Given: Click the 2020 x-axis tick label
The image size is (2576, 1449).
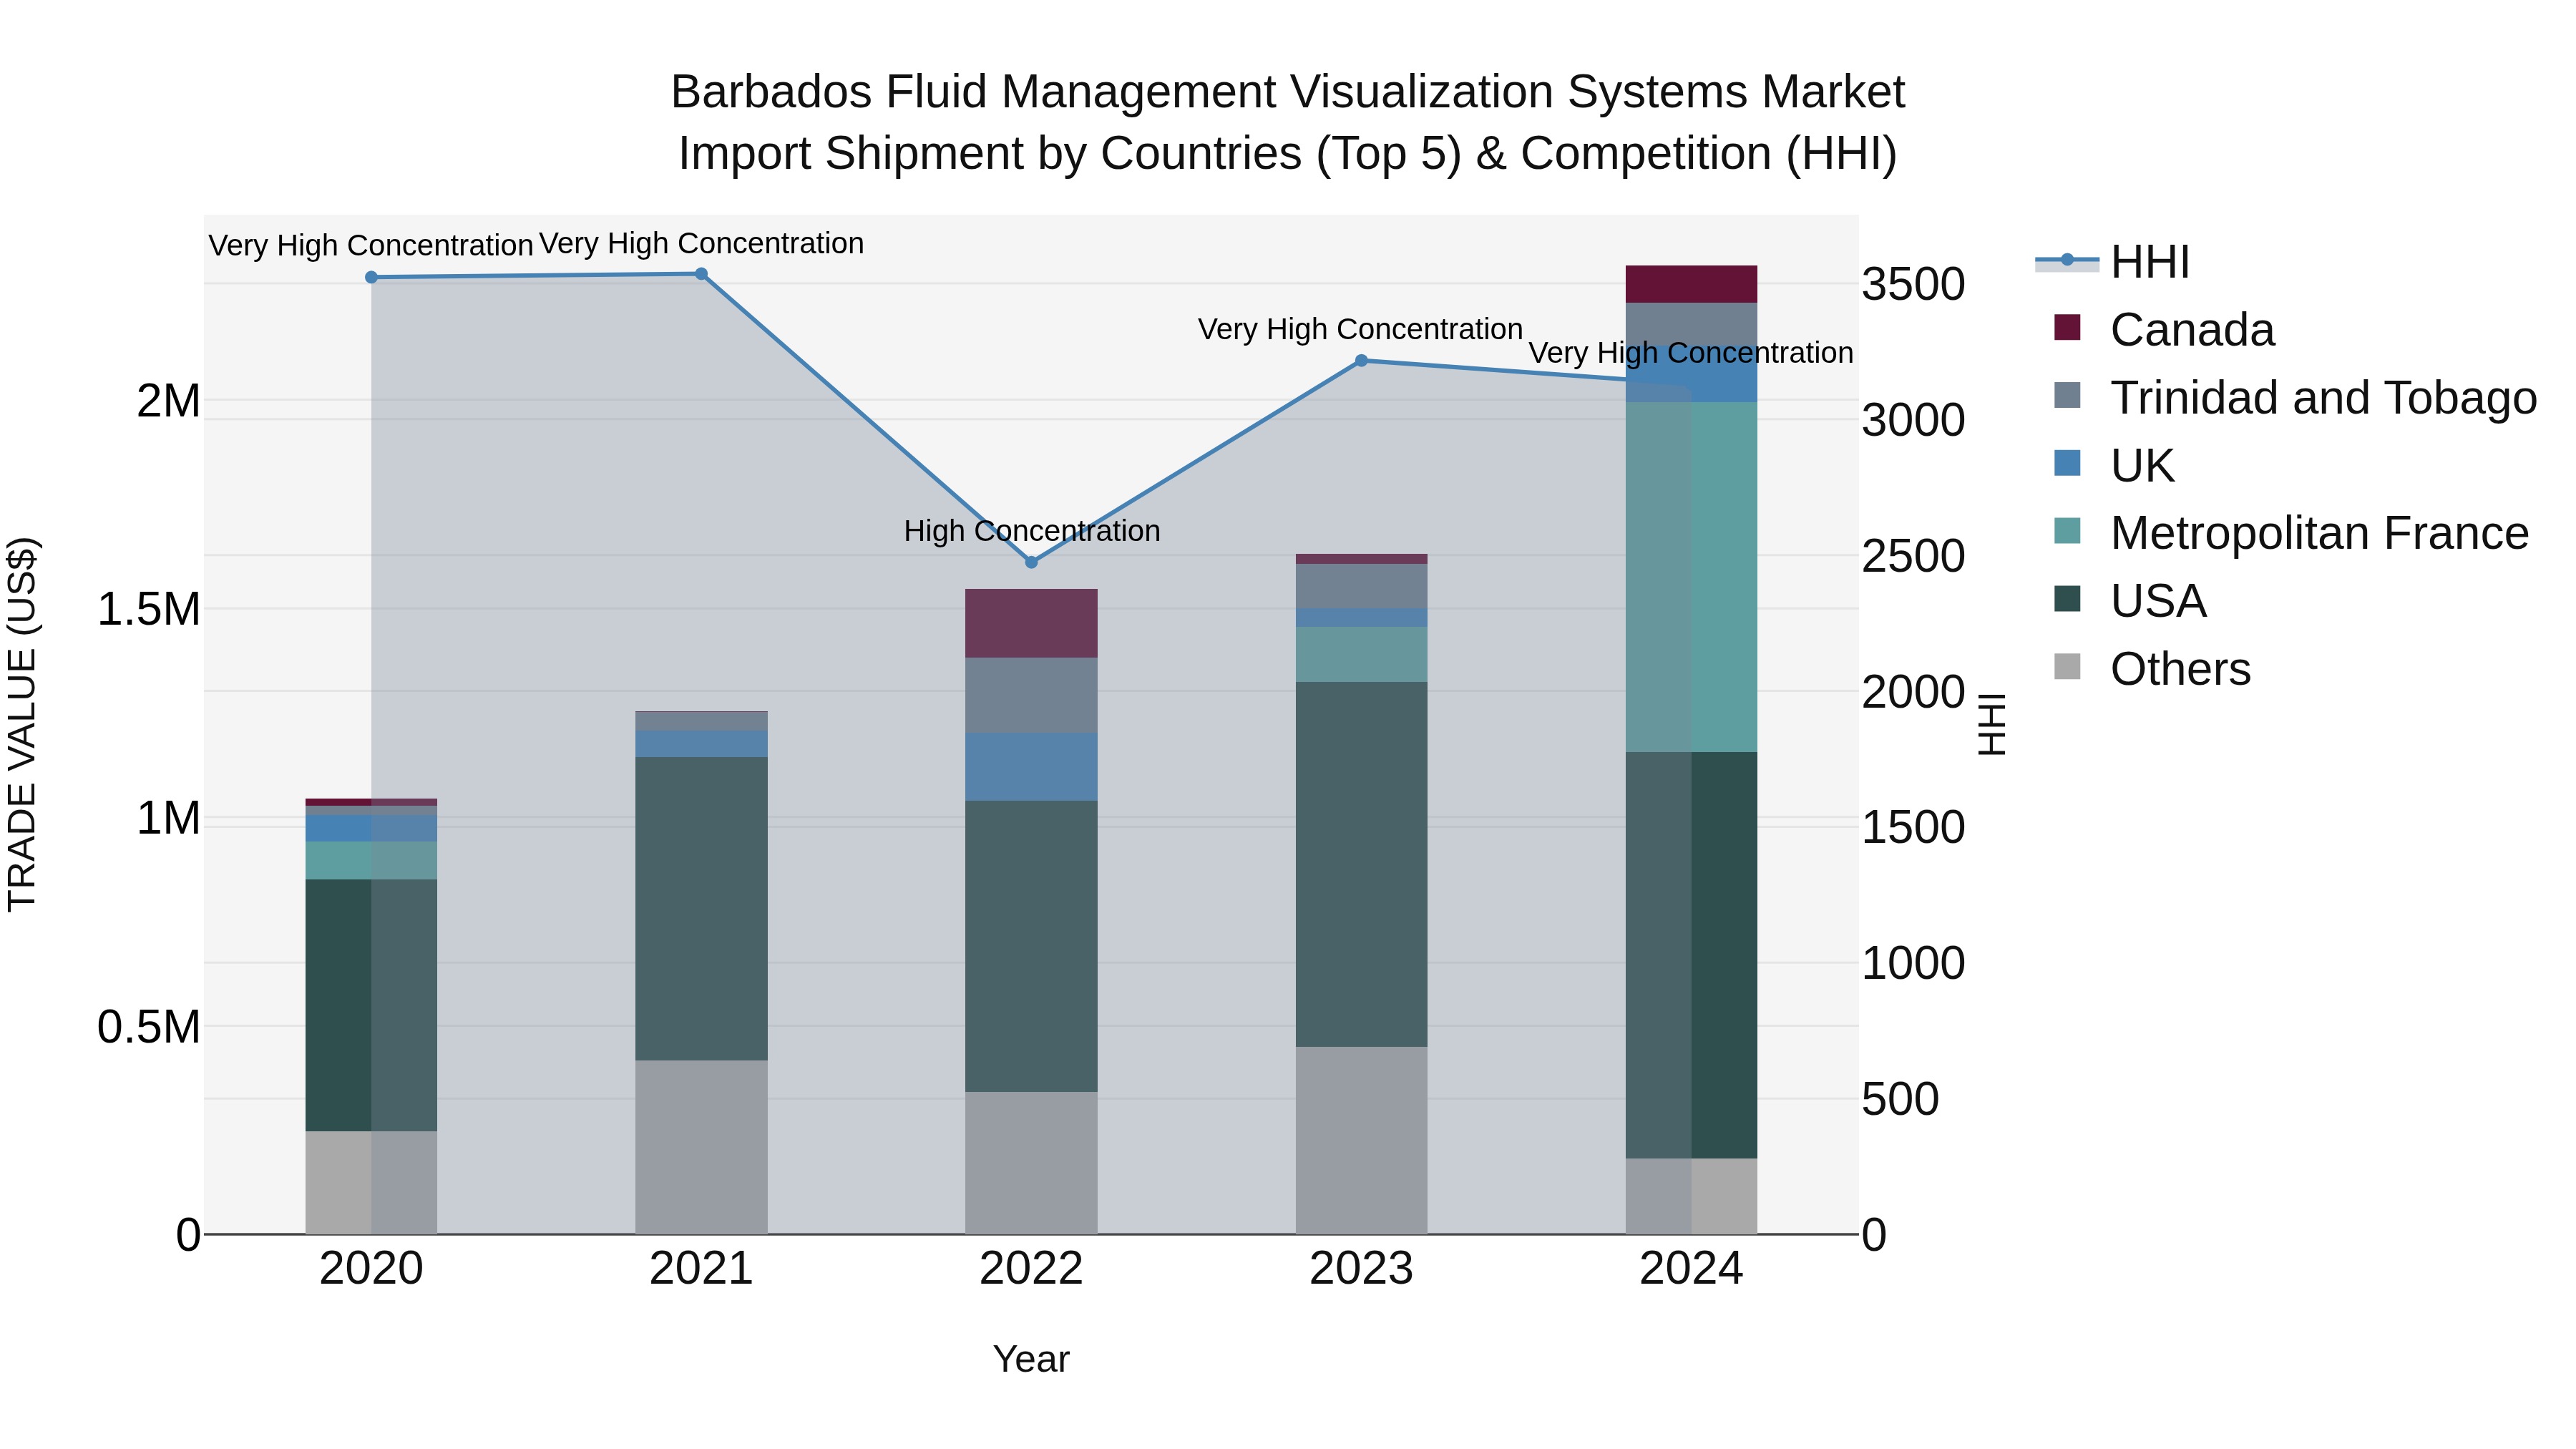Looking at the screenshot, I should [371, 1269].
